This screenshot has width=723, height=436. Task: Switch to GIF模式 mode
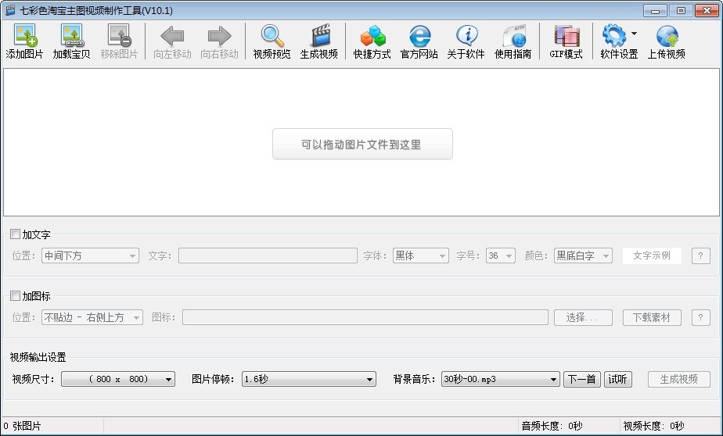coord(566,37)
